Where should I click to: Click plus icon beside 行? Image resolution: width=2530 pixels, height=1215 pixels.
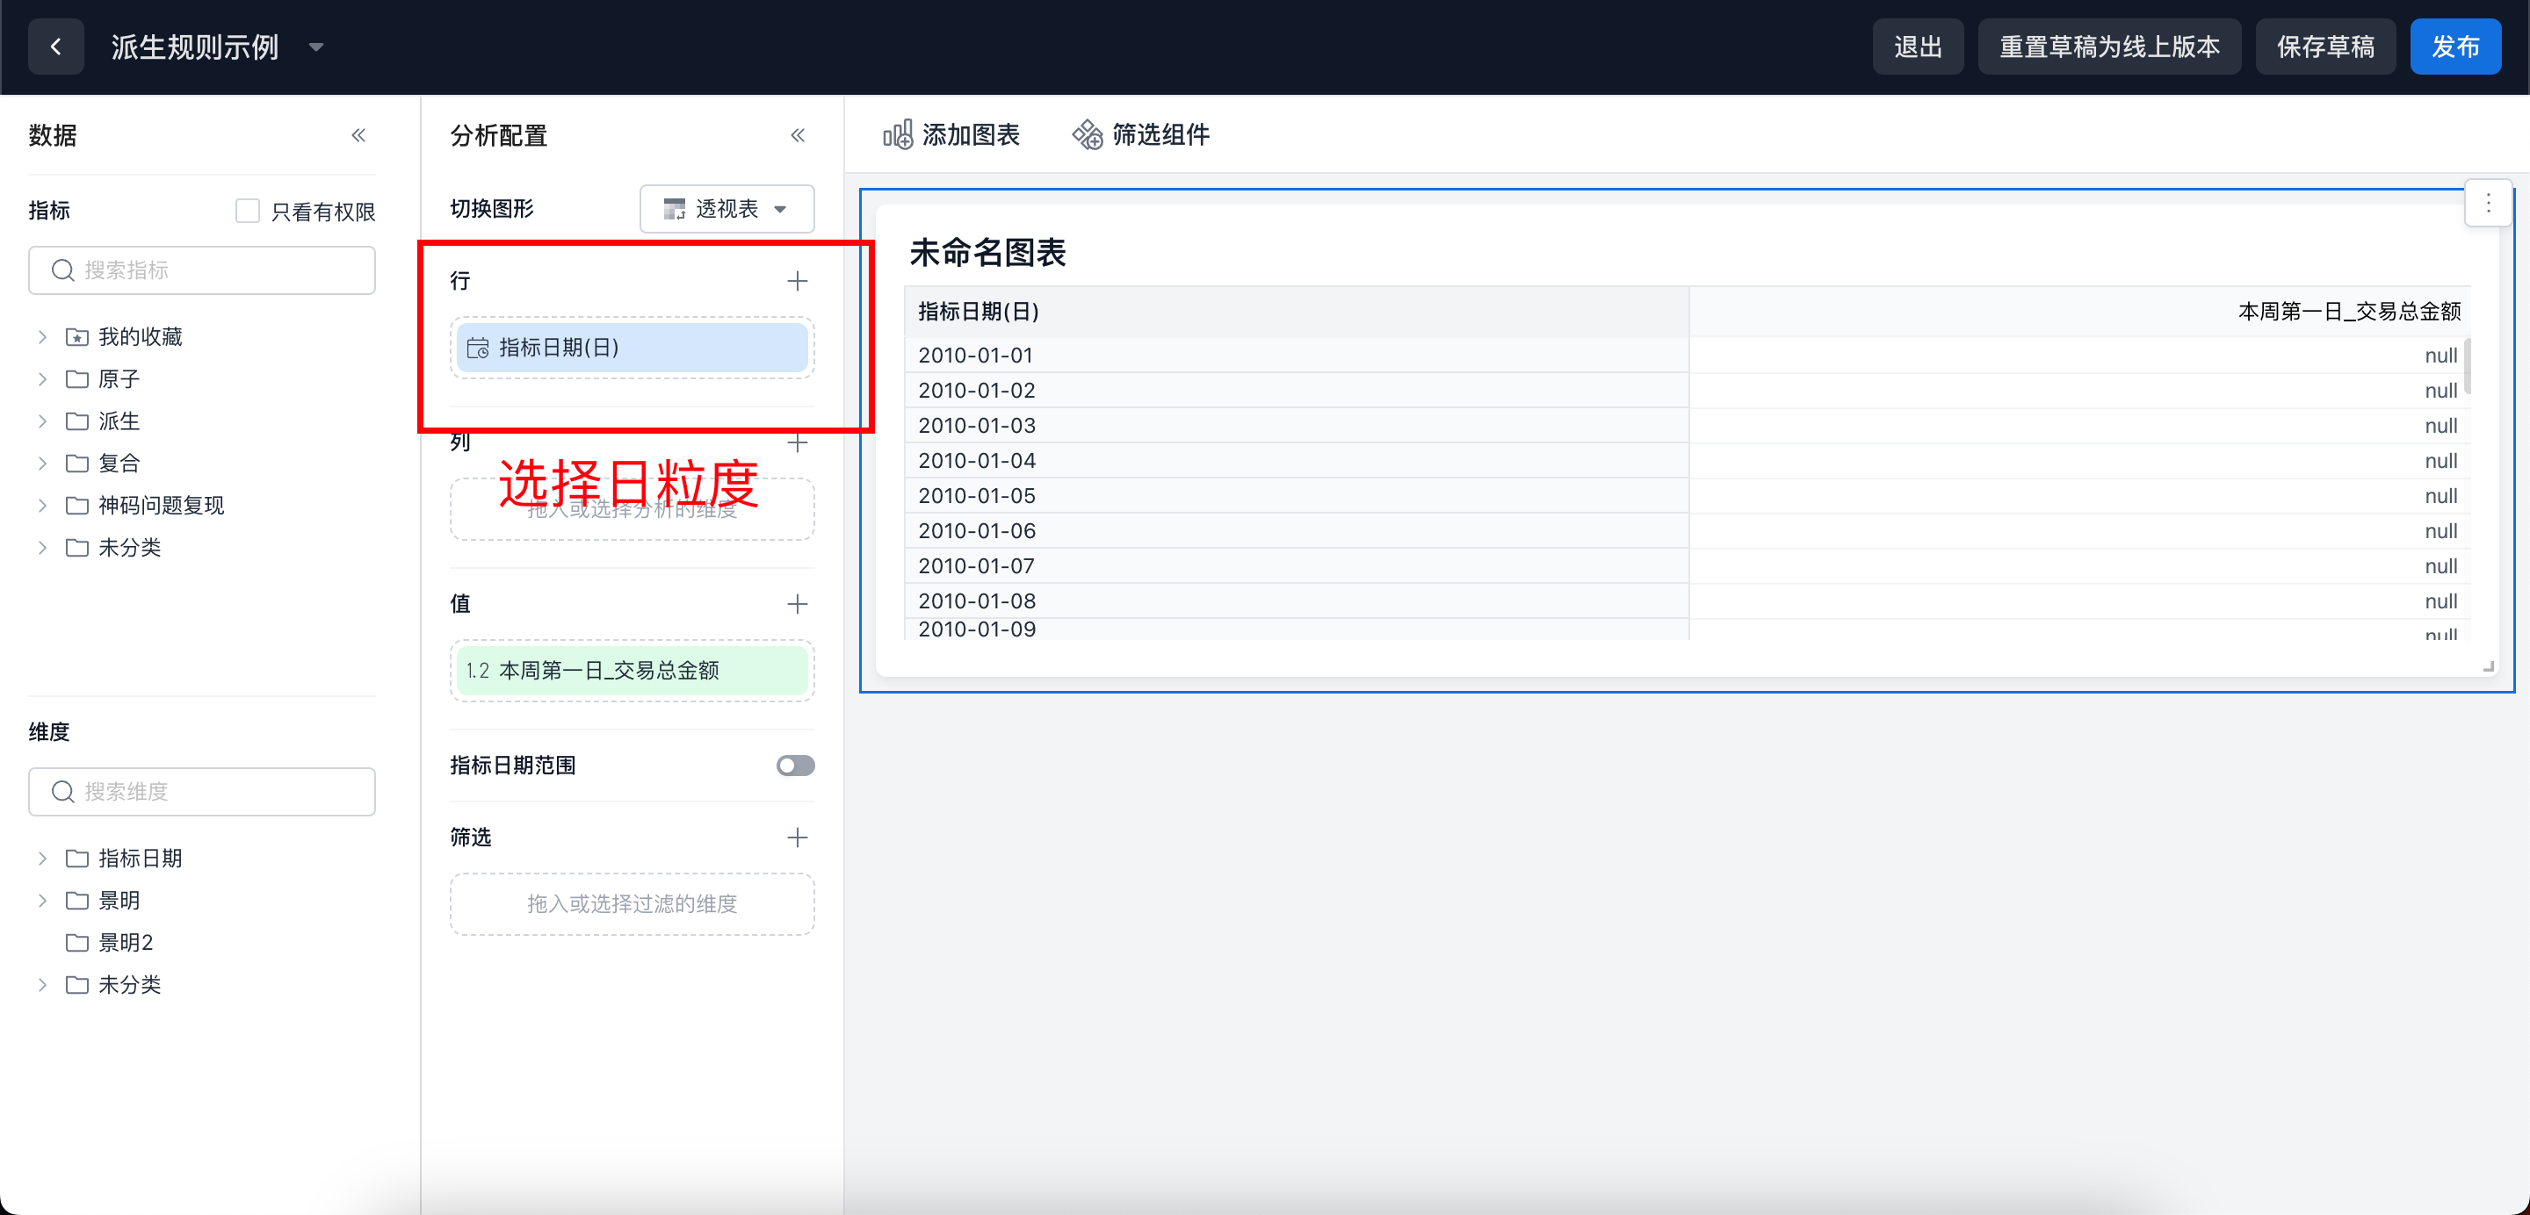(798, 281)
